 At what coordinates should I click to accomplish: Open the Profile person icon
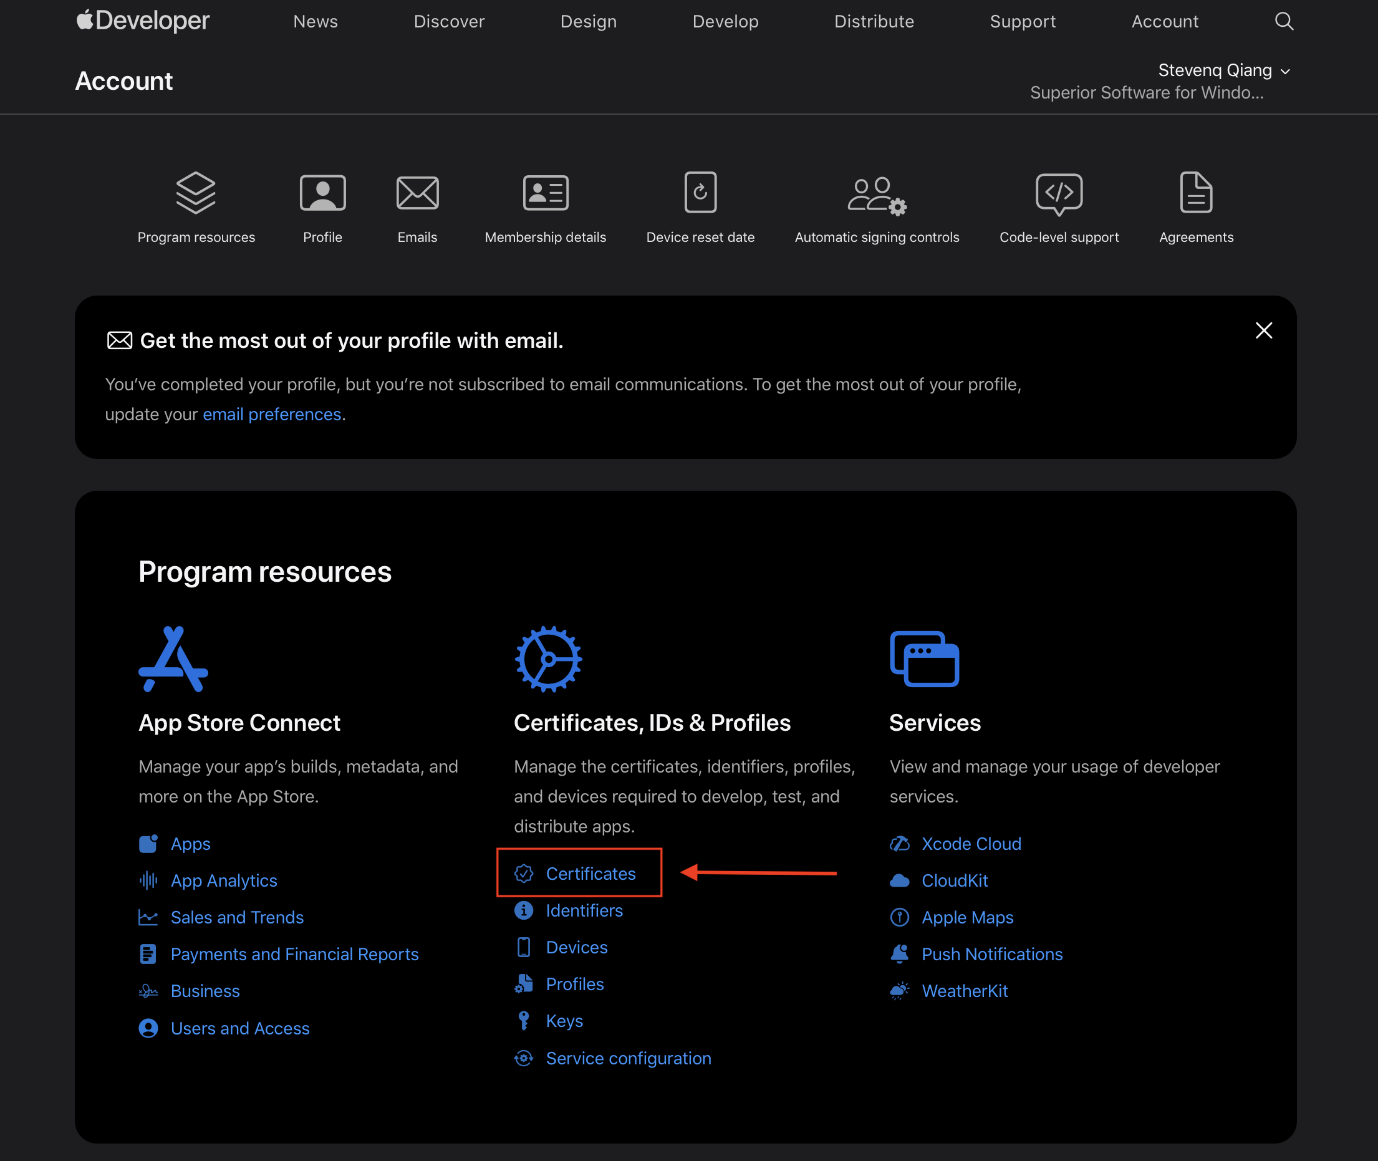point(322,193)
